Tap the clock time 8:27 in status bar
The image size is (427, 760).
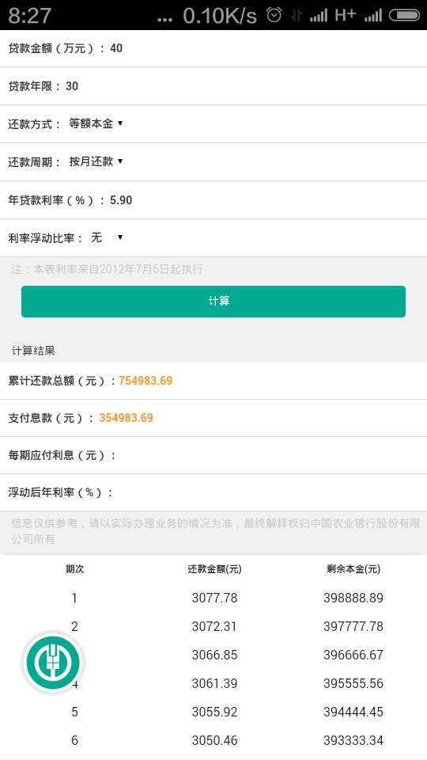(x=29, y=16)
